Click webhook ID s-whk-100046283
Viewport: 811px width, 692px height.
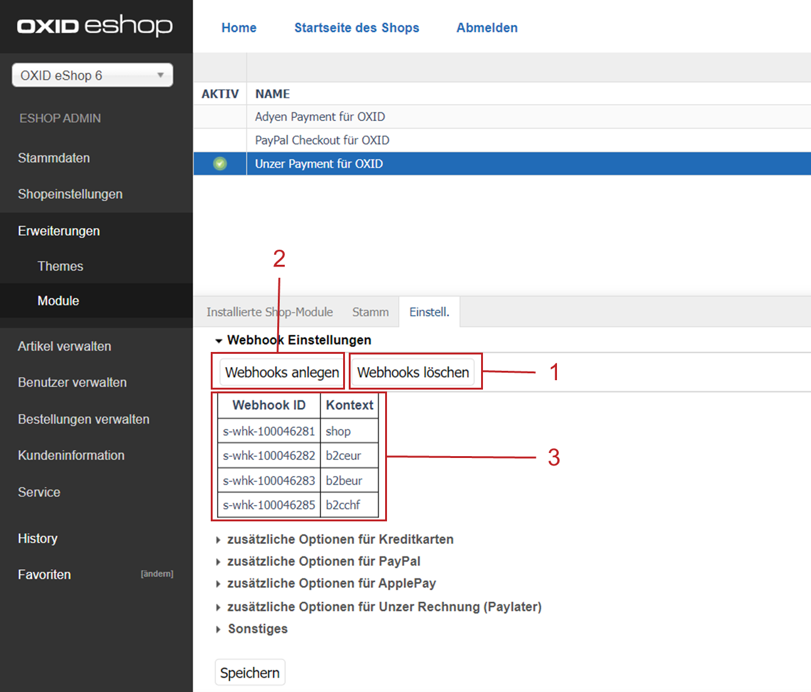[x=269, y=481]
